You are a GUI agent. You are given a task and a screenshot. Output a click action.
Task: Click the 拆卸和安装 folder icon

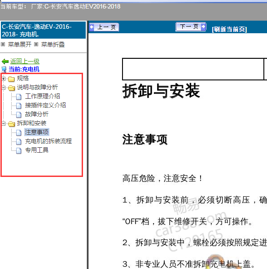pos(11,123)
